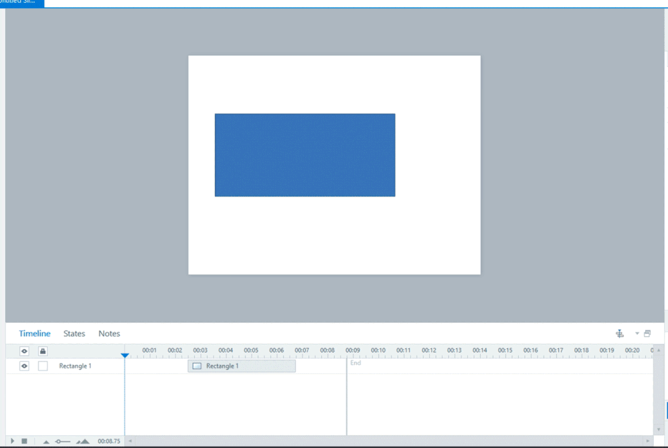Switch to the States tab
The height and width of the screenshot is (448, 668).
pos(74,334)
